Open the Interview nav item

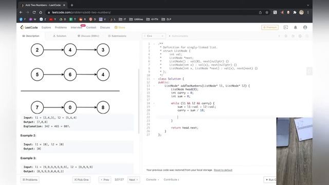[x=76, y=27]
